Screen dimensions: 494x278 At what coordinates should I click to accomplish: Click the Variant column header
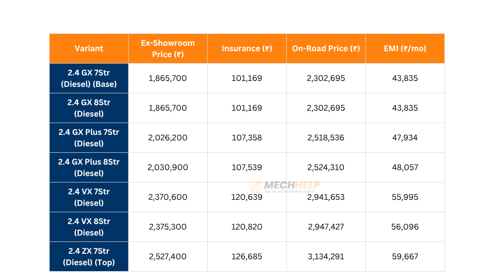pos(89,48)
